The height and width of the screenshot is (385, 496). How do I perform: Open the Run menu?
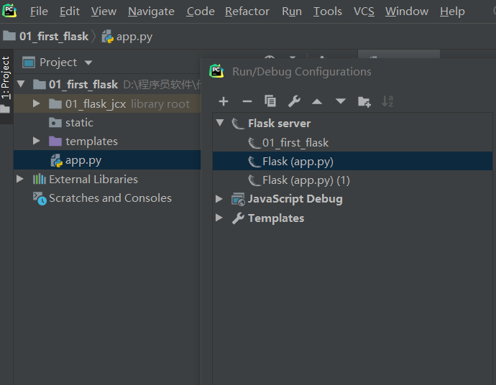[x=292, y=11]
